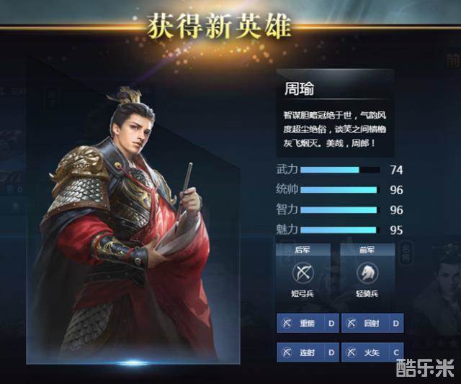Screen dimensions: 461x384
Task: Click the light cavalry horse icon 轻骑兵
Action: (x=367, y=273)
